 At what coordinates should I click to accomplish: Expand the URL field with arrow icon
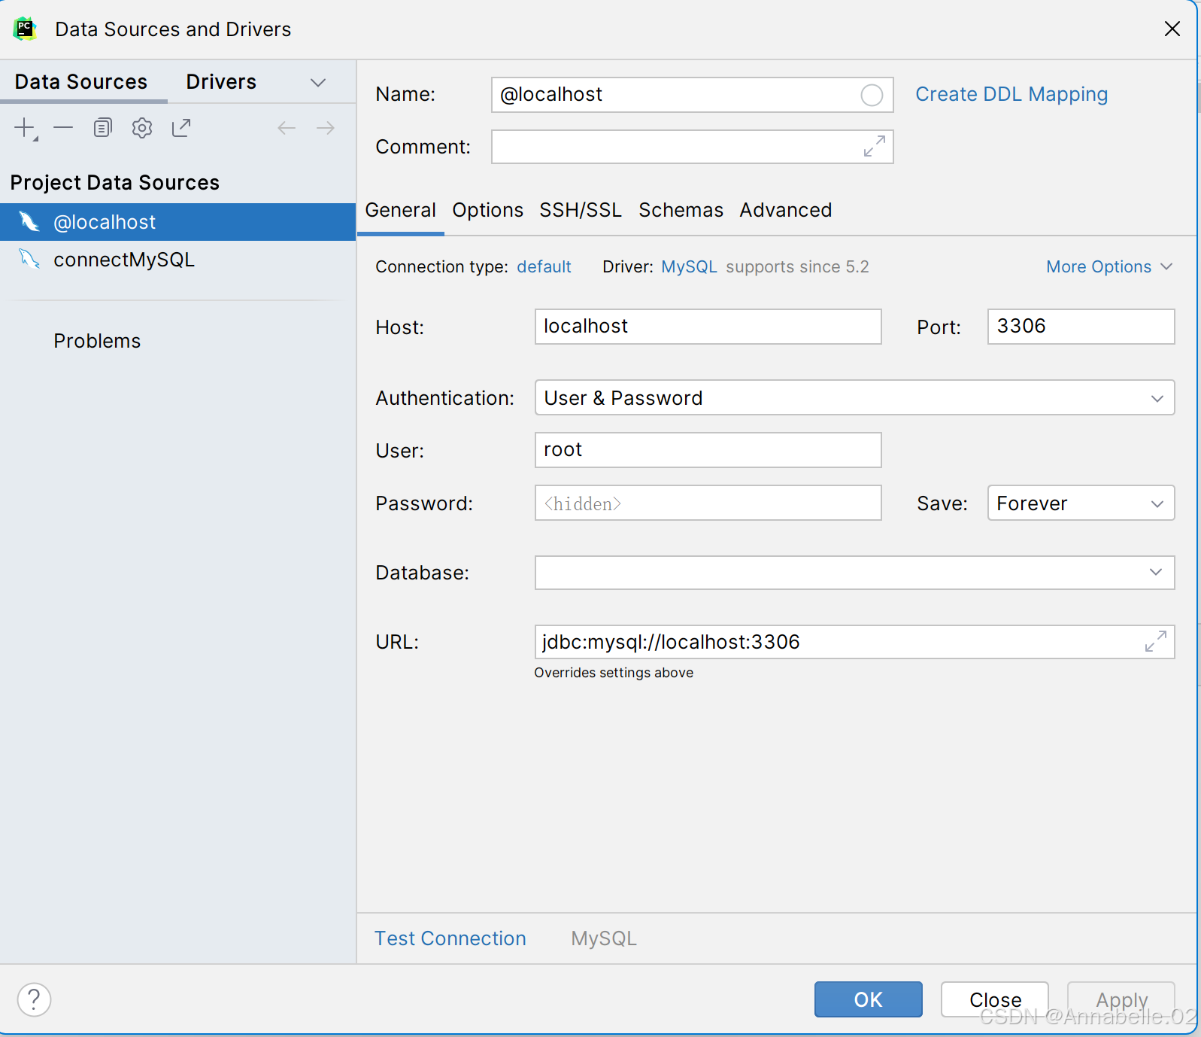(1156, 642)
